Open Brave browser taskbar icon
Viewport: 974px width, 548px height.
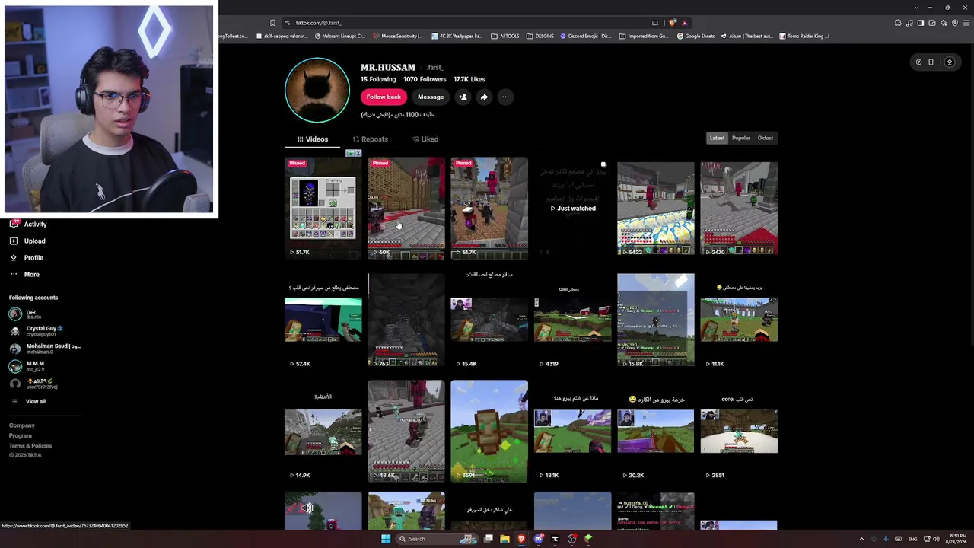click(x=521, y=539)
